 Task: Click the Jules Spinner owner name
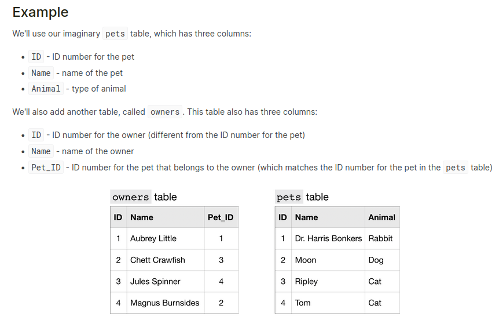pos(155,281)
